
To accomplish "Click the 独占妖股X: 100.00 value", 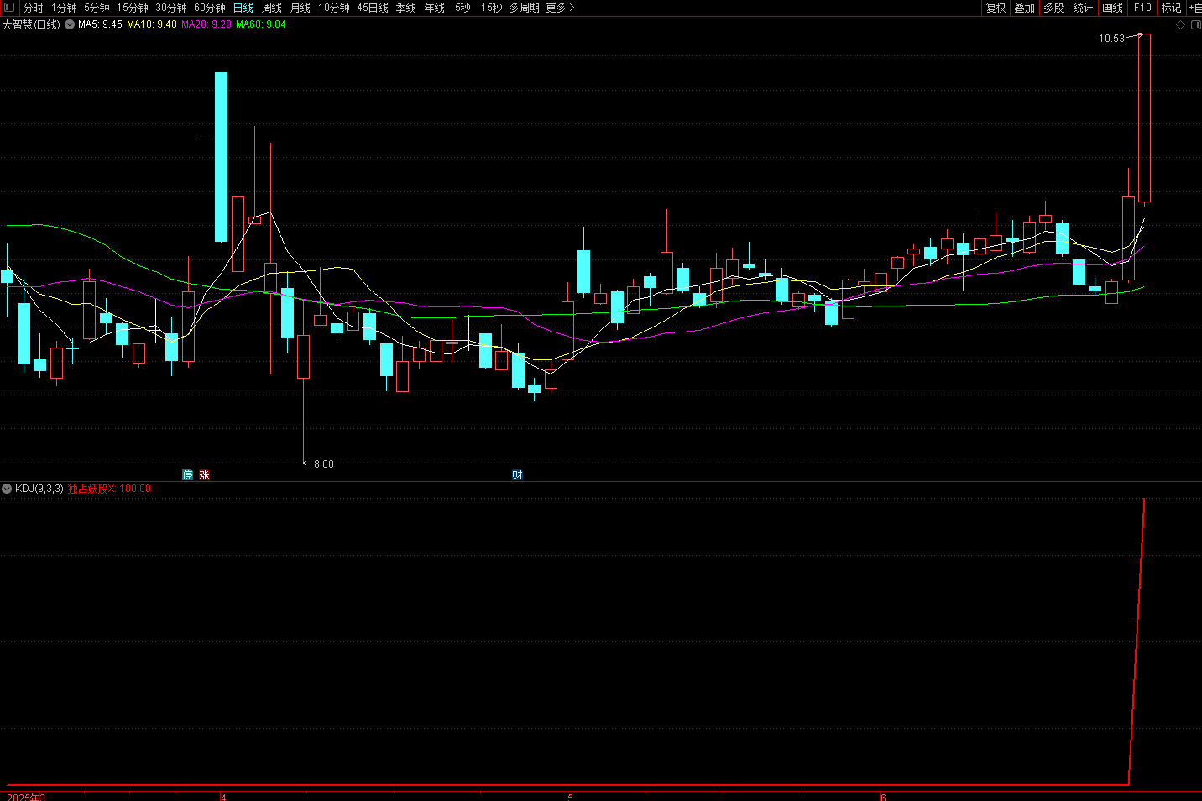I will tap(110, 488).
